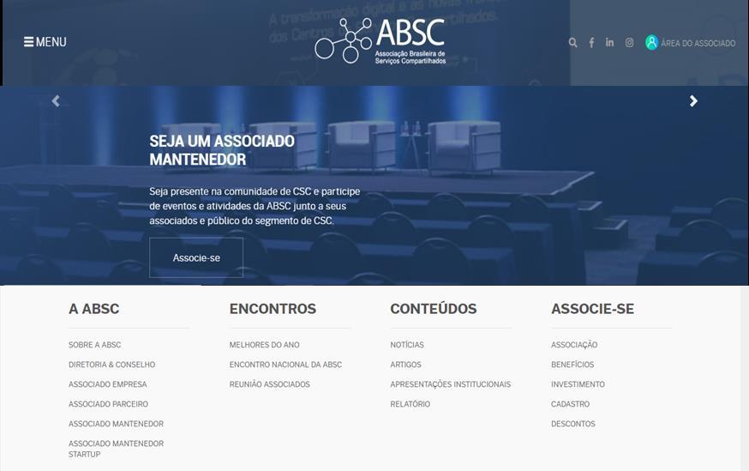Click the ABSC logo
The image size is (749, 471).
click(380, 41)
